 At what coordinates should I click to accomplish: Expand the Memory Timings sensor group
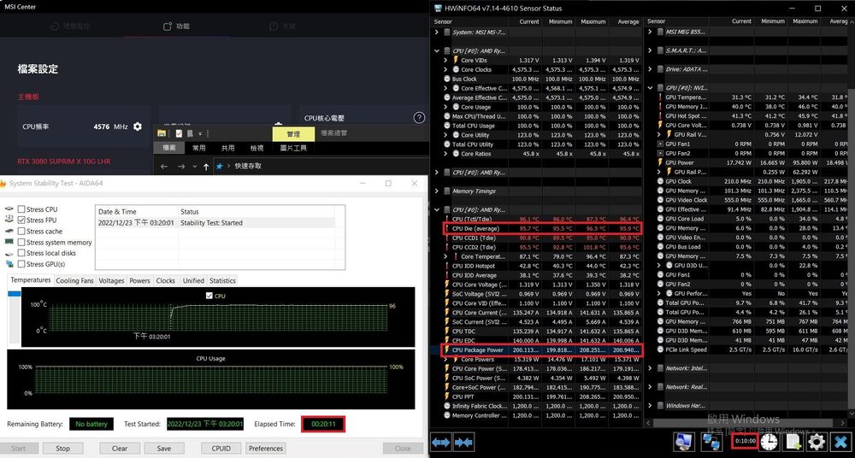click(437, 191)
